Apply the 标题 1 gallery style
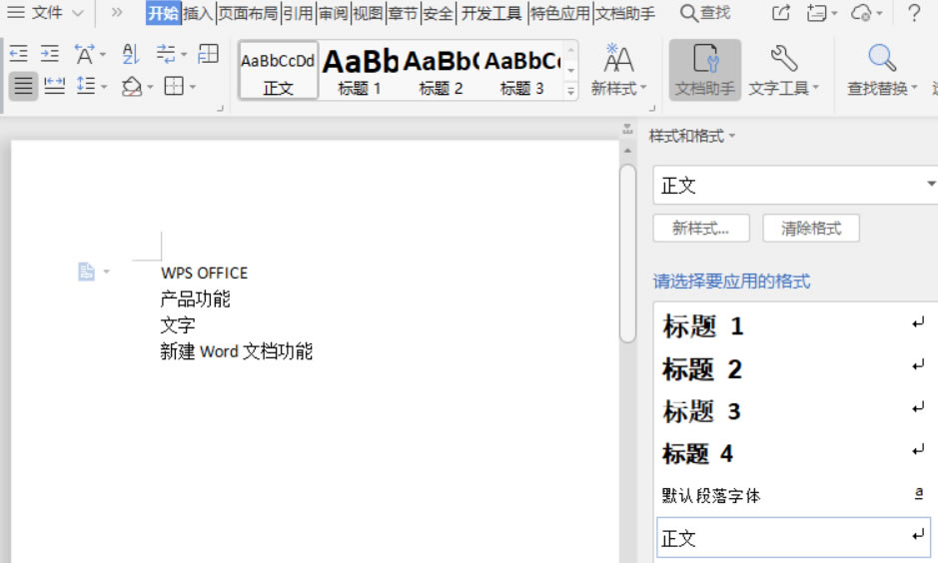 point(360,71)
